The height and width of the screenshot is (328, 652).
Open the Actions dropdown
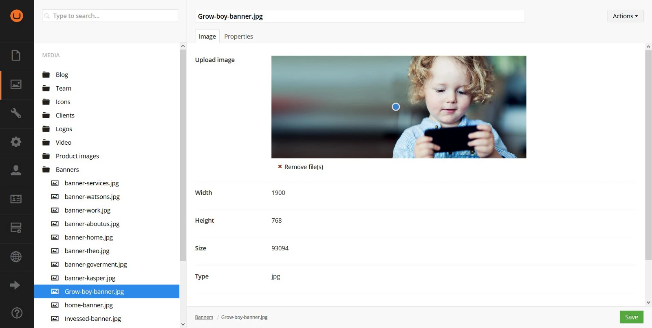click(625, 16)
